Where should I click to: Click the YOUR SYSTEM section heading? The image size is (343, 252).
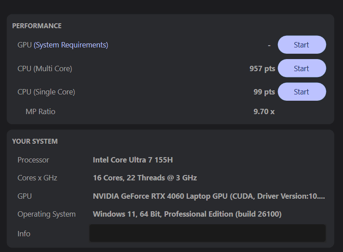(x=35, y=141)
